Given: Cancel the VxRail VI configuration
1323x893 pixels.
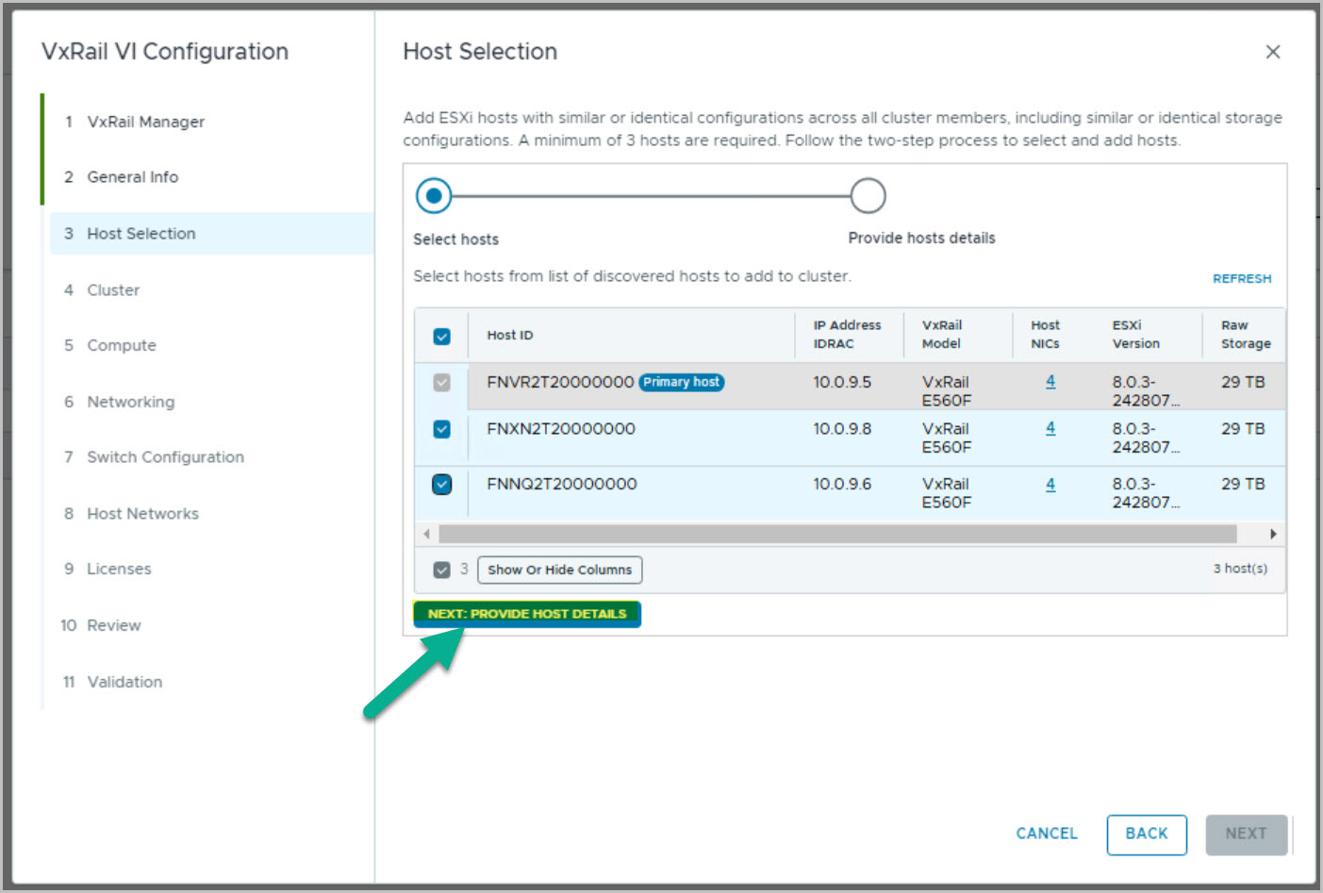Looking at the screenshot, I should 1046,834.
